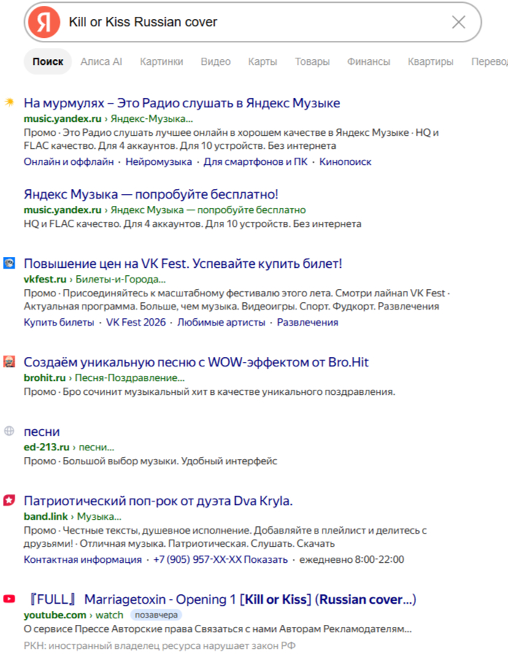Open the Для смартфонов и ПК sitelink
This screenshot has height=665, width=508.
coord(255,161)
